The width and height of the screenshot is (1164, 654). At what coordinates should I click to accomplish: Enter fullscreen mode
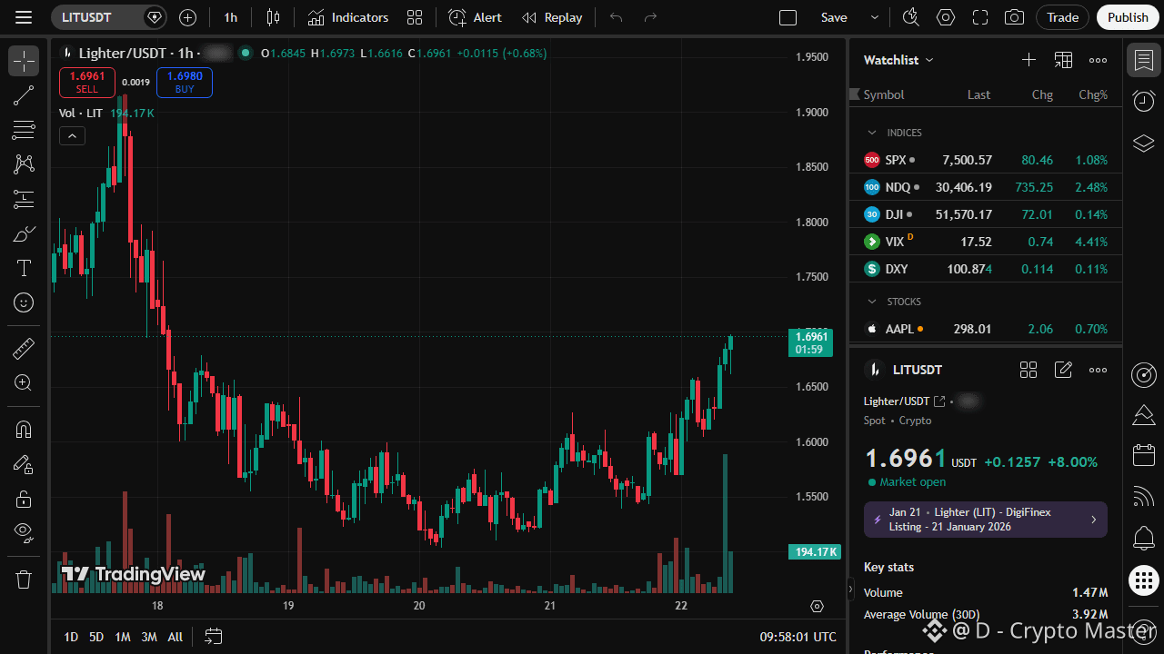980,17
